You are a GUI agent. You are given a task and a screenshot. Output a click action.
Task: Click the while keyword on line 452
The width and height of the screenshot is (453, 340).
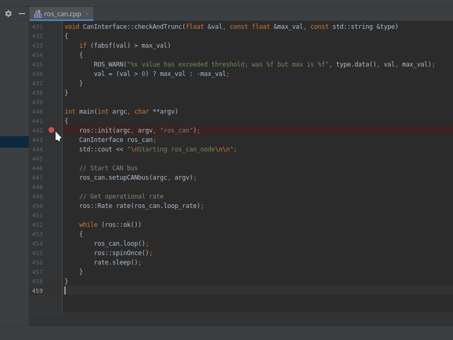(89, 225)
